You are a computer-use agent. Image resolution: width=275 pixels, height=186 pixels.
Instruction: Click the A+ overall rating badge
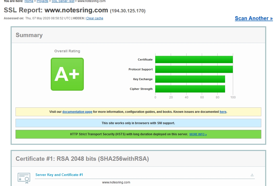pos(67,74)
